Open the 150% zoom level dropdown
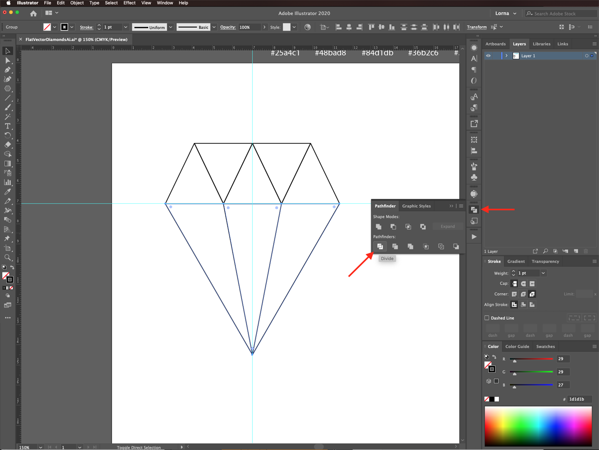Viewport: 599px width, 450px height. pyautogui.click(x=40, y=447)
